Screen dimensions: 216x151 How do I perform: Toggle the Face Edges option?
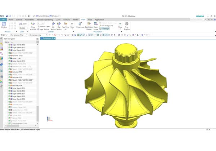[104, 29]
